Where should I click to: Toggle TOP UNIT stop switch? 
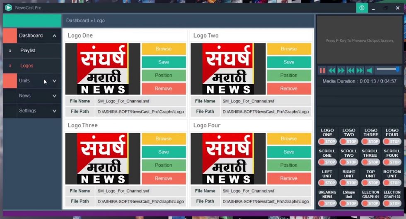tap(370, 183)
